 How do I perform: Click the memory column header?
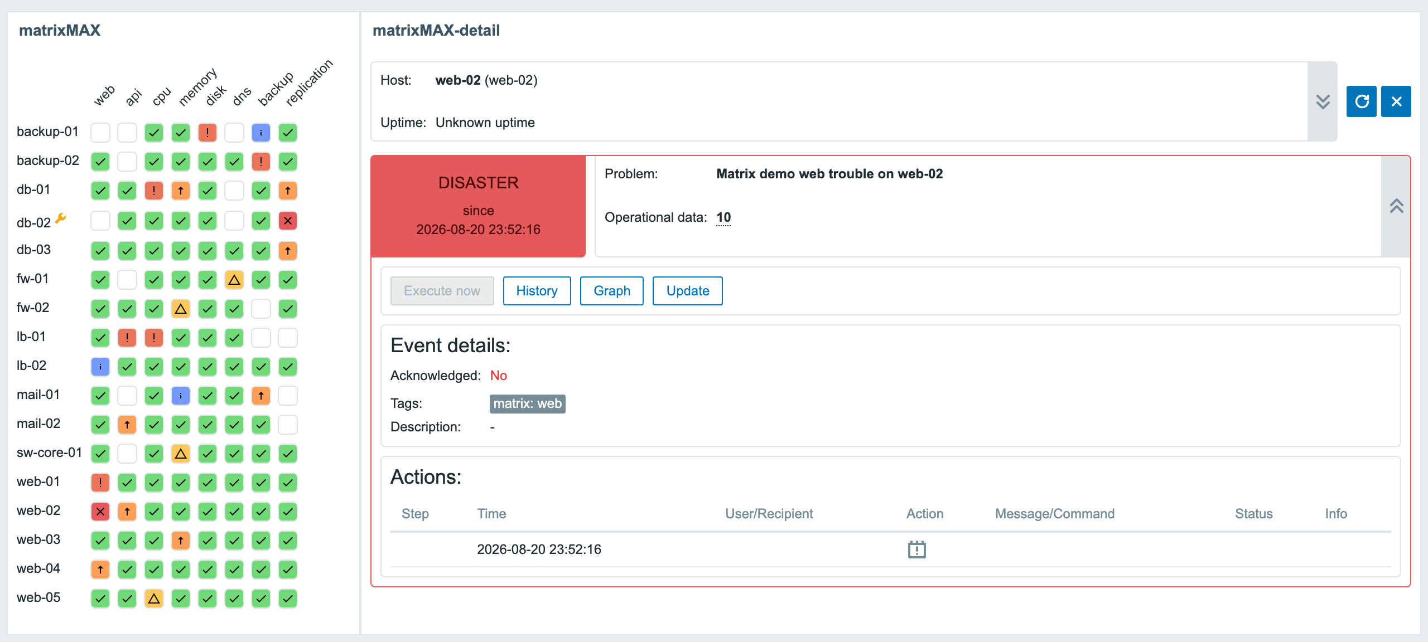point(197,87)
